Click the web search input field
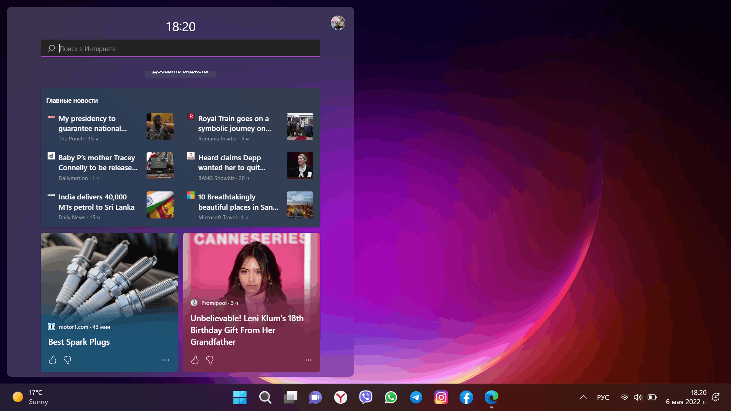 tap(180, 48)
